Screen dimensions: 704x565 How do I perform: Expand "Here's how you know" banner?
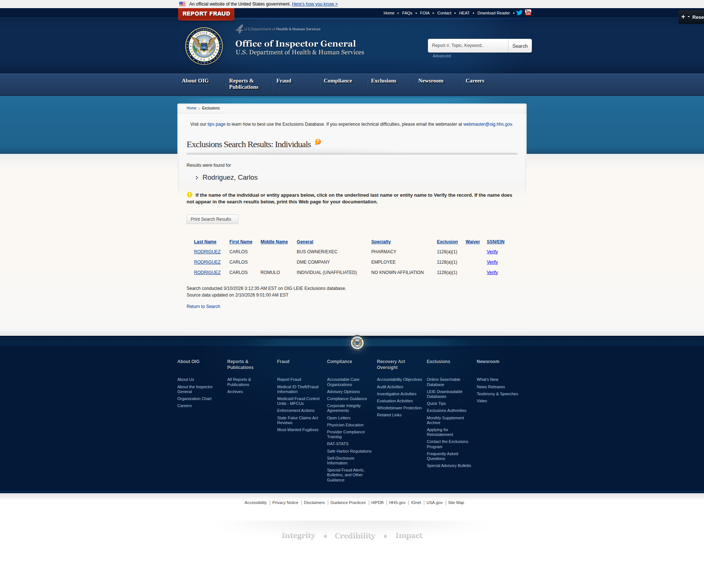(314, 4)
